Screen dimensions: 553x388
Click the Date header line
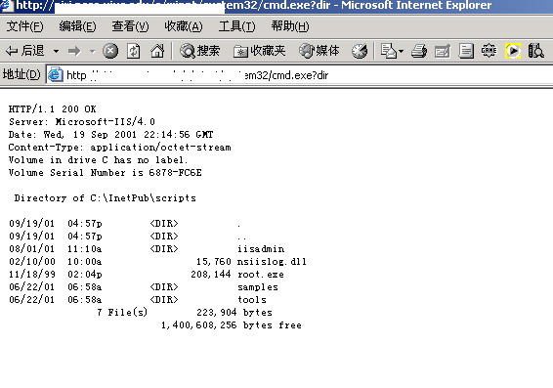(x=110, y=135)
